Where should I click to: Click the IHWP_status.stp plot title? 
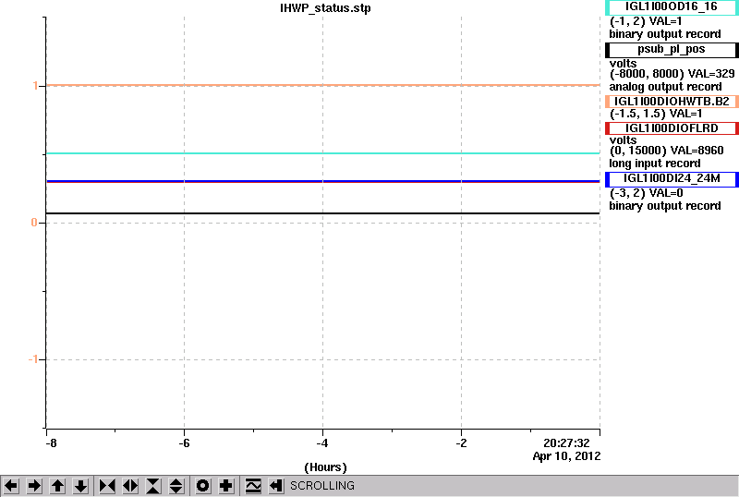point(325,8)
